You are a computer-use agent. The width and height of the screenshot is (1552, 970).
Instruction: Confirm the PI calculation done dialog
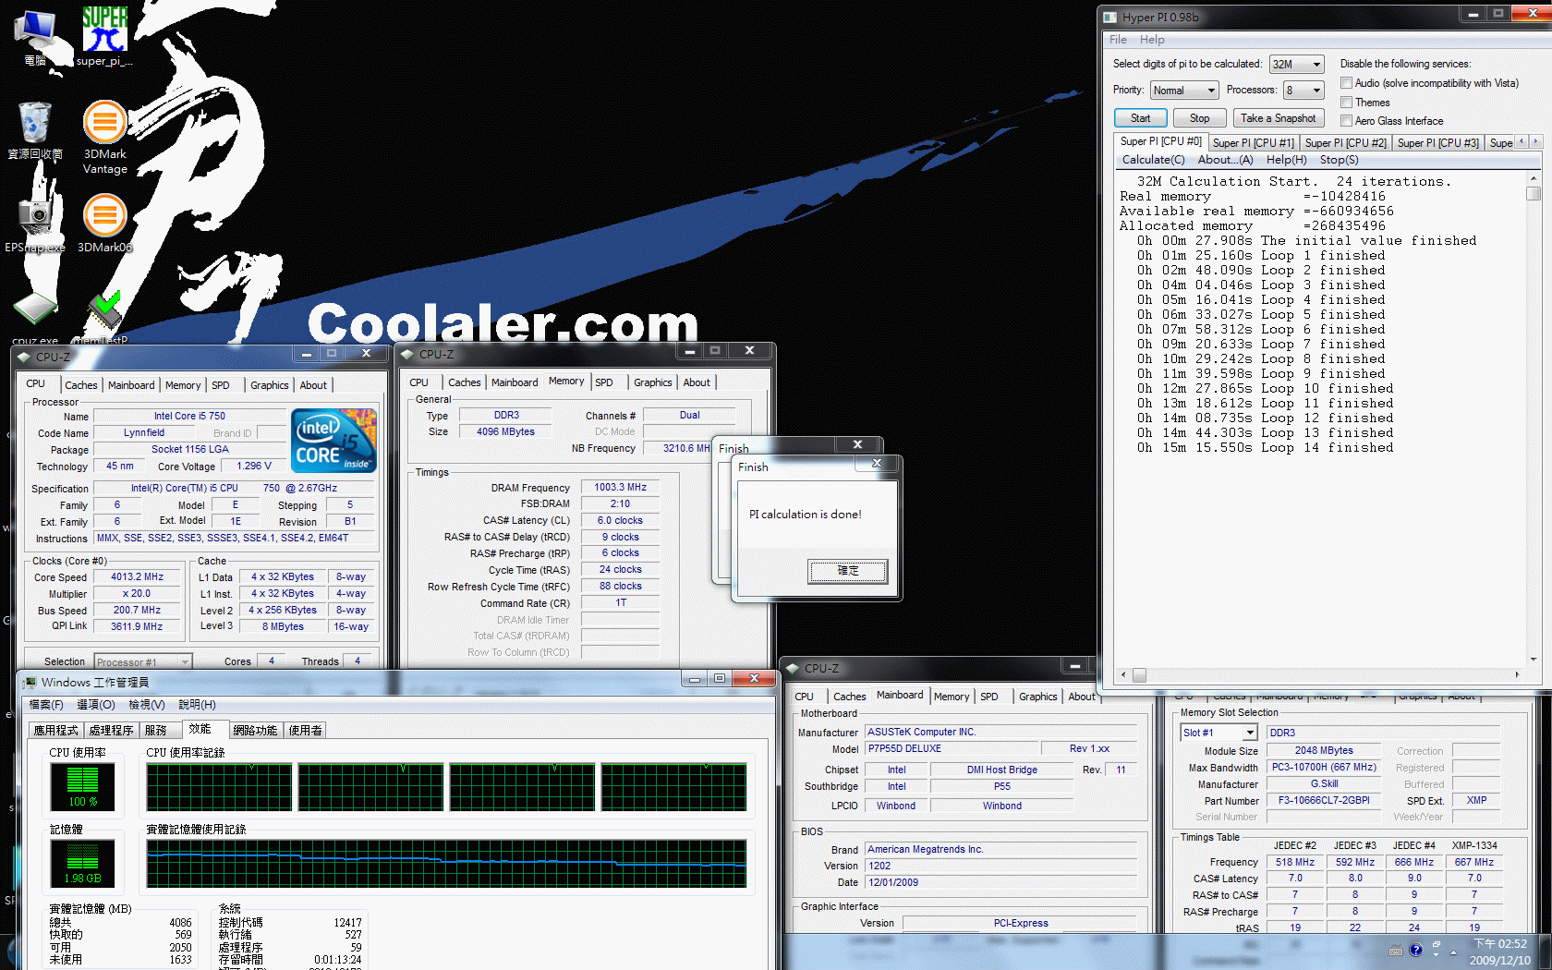[x=848, y=571]
